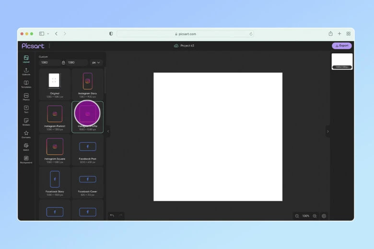Open the Templates panel

(x=26, y=84)
